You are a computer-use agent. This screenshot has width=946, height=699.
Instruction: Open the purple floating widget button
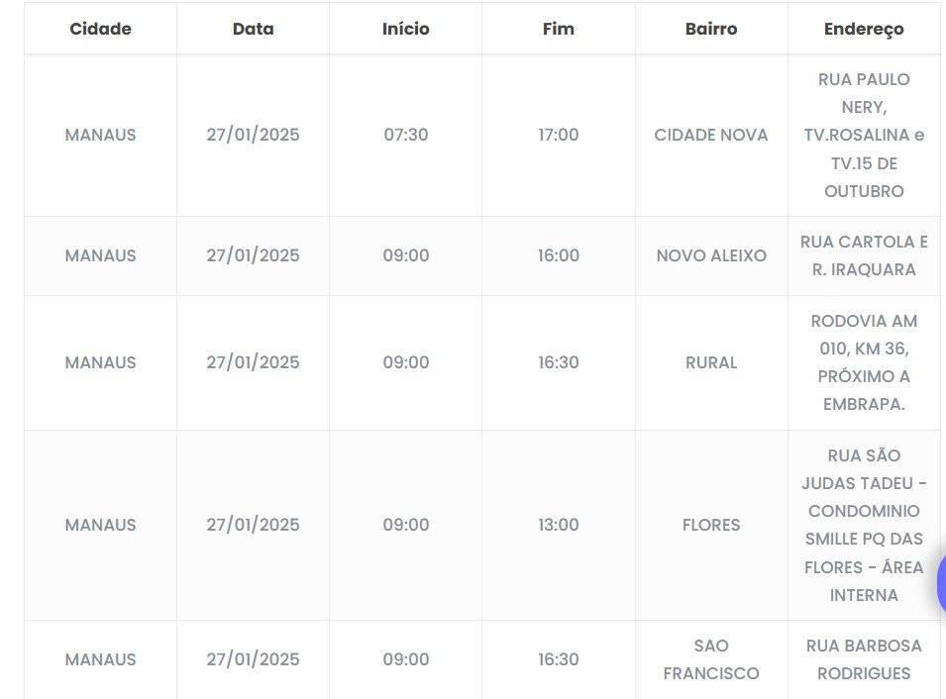[941, 584]
